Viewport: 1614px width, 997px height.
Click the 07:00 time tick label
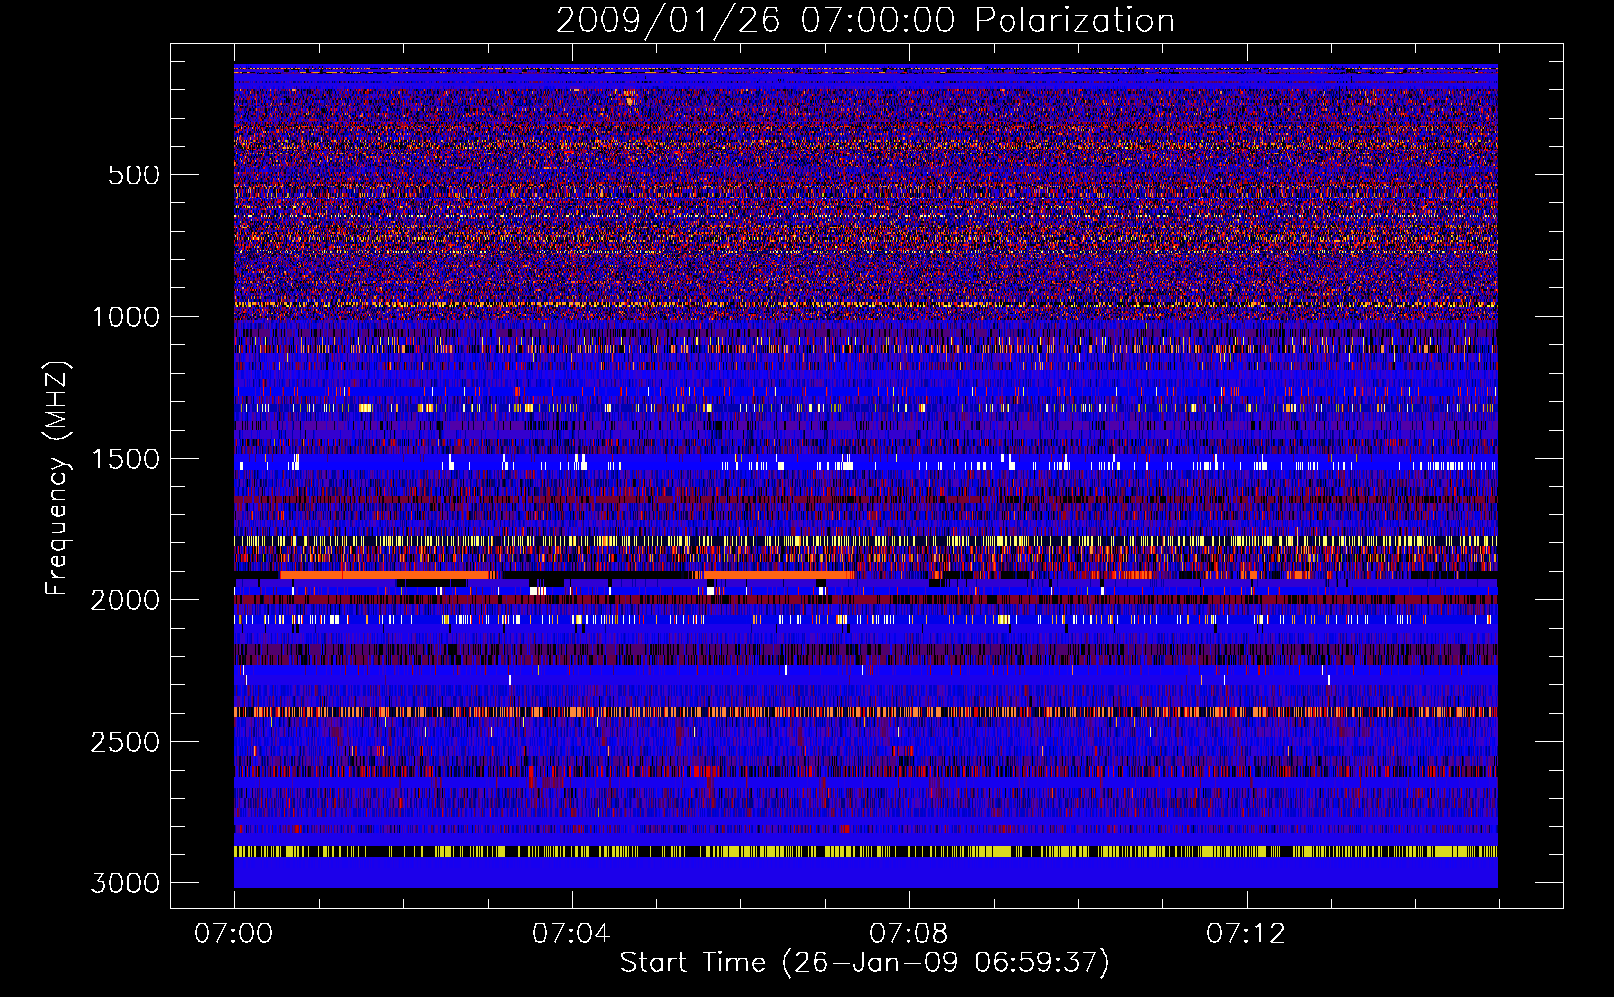pyautogui.click(x=233, y=934)
